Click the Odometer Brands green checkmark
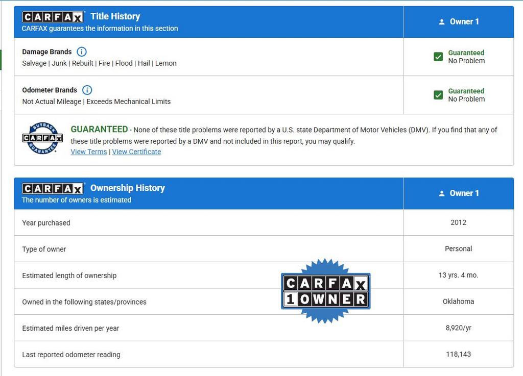This screenshot has height=376, width=523. point(438,95)
